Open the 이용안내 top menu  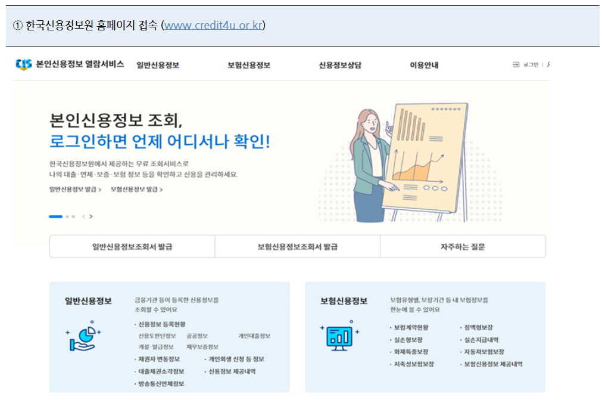(424, 65)
